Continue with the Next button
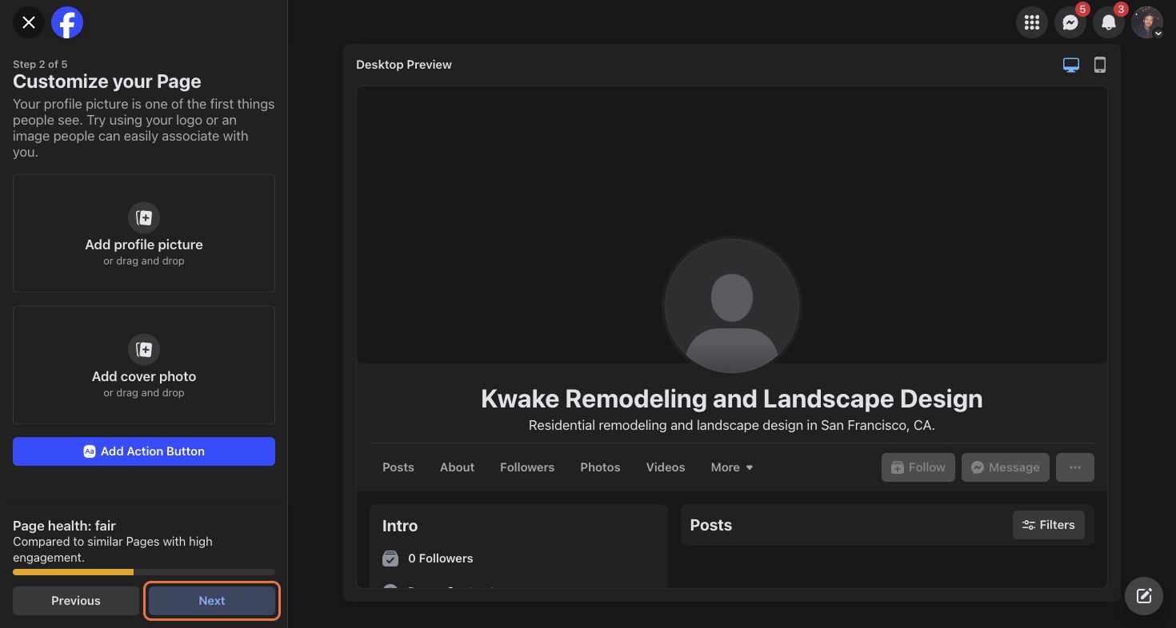Image resolution: width=1176 pixels, height=628 pixels. [x=212, y=601]
